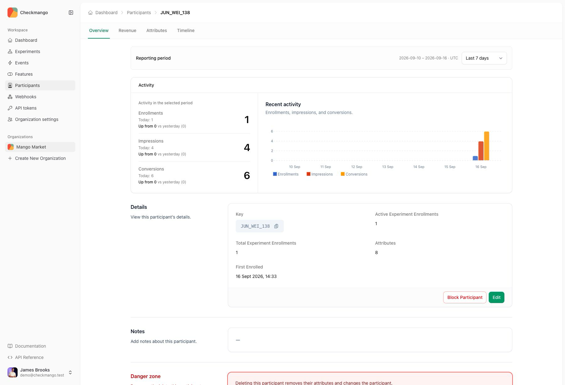565x385 pixels.
Task: Open Features from the sidebar
Action: [x=40, y=74]
